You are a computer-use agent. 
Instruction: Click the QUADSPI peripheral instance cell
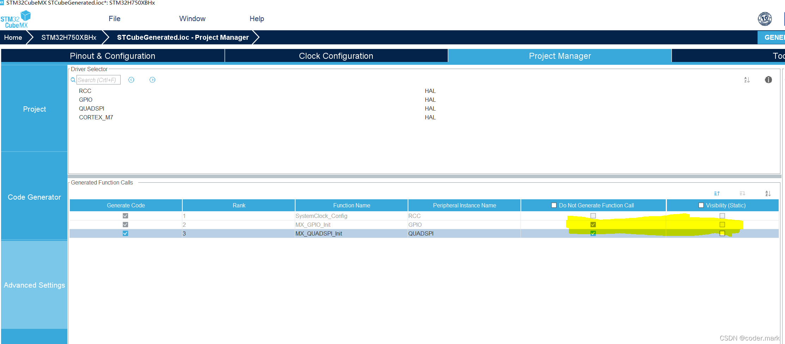tap(464, 233)
